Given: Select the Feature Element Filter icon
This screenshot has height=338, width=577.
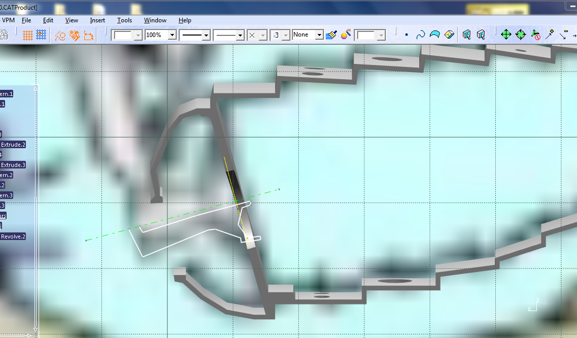Looking at the screenshot, I should point(466,35).
